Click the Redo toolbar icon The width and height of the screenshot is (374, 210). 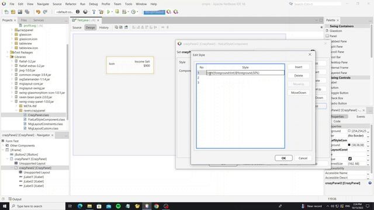[x=45, y=12]
